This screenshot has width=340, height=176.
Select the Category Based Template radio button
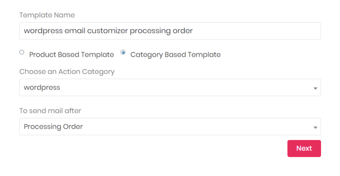[x=123, y=52]
